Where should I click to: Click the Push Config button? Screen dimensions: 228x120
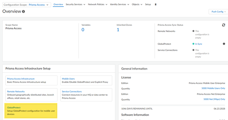point(218,12)
